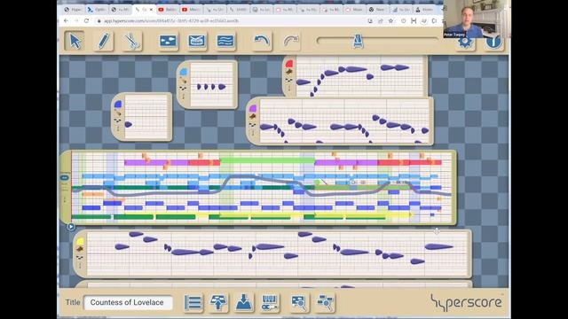Toggle the blue oval button on sketch window
This screenshot has height=319, width=568.
(65, 177)
